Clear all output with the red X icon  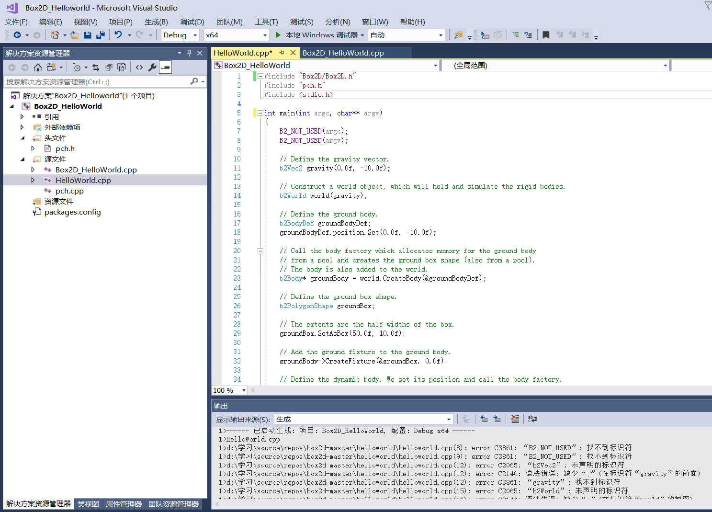click(x=515, y=419)
